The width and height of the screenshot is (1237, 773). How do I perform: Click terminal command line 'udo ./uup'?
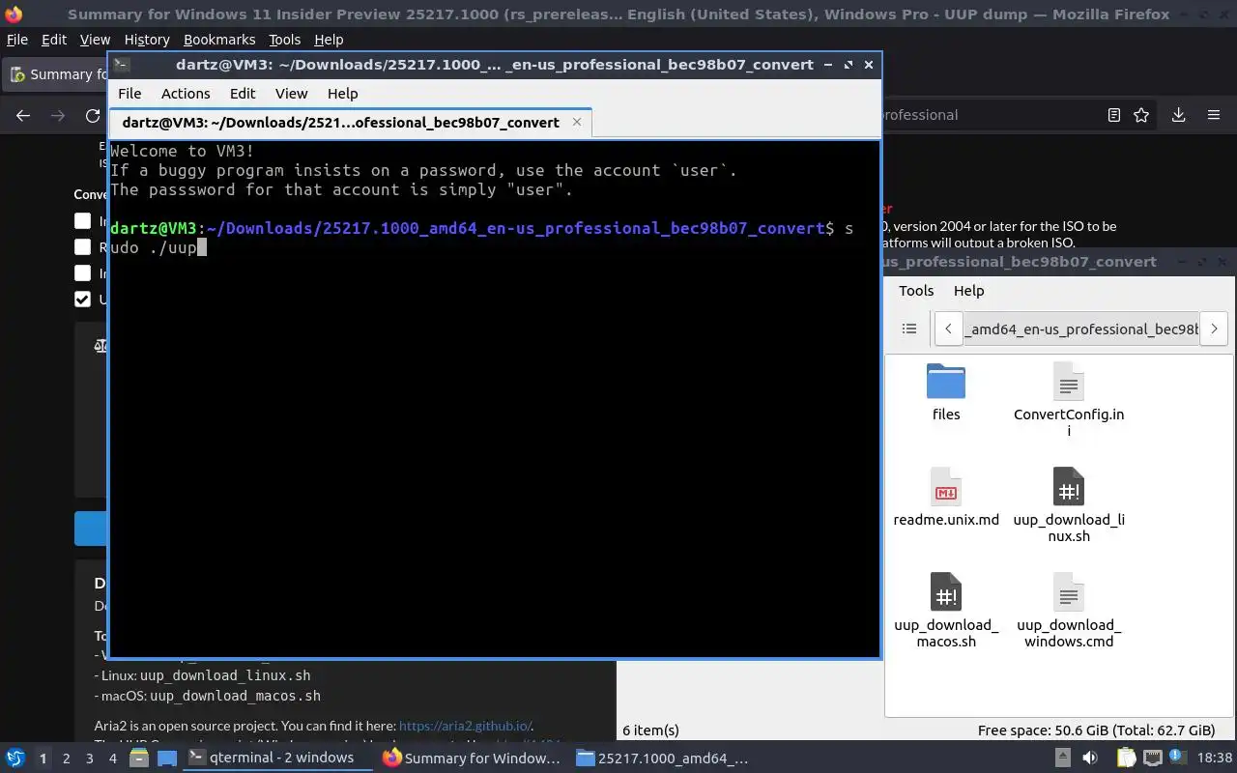pos(154,247)
